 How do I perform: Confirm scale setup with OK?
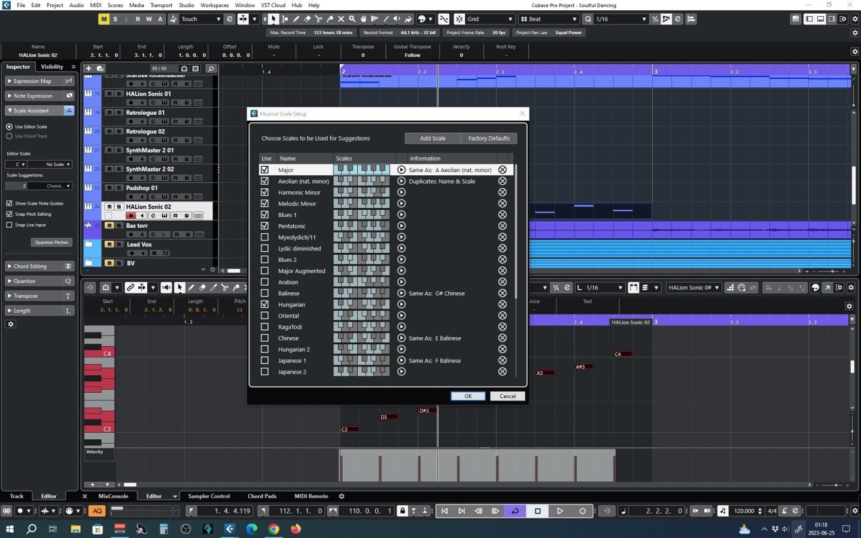point(467,396)
